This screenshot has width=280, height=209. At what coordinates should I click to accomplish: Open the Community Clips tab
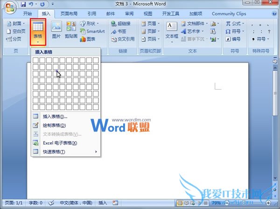pyautogui.click(x=229, y=14)
